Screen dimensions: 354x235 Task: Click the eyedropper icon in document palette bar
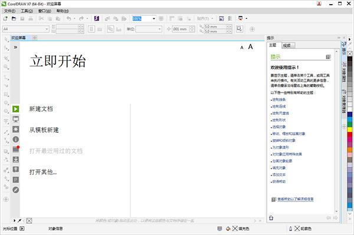19,221
